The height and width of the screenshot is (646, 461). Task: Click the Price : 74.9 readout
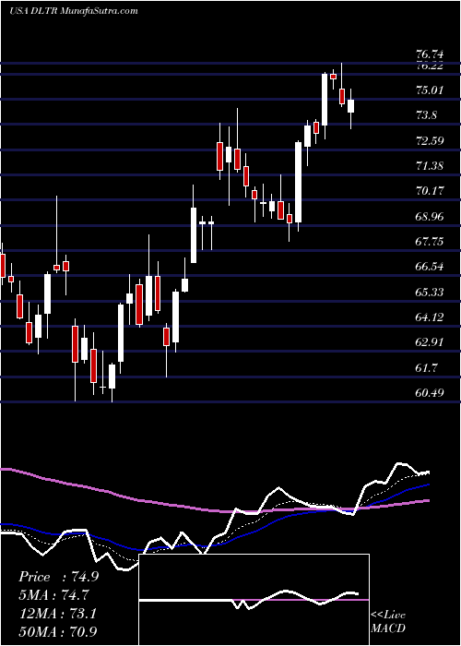[58, 577]
